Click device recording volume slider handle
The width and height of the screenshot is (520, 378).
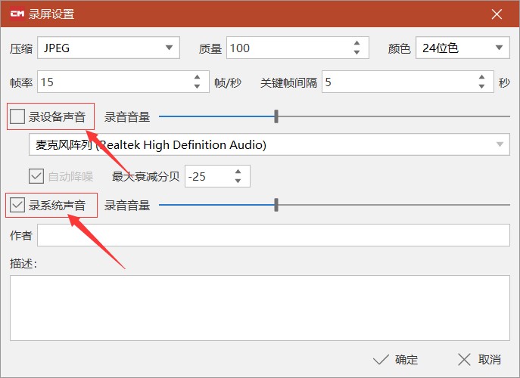(276, 116)
